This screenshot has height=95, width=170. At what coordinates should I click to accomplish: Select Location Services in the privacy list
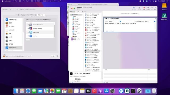(14, 20)
